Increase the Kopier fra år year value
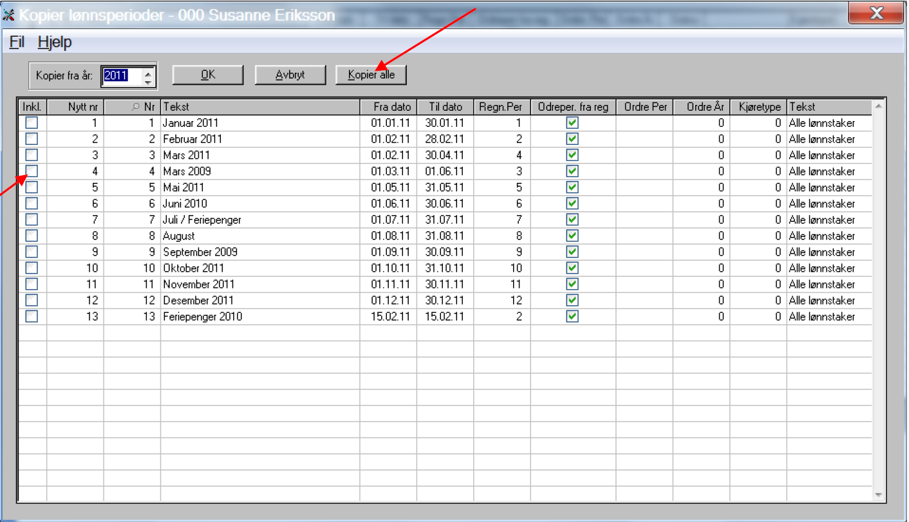 149,72
